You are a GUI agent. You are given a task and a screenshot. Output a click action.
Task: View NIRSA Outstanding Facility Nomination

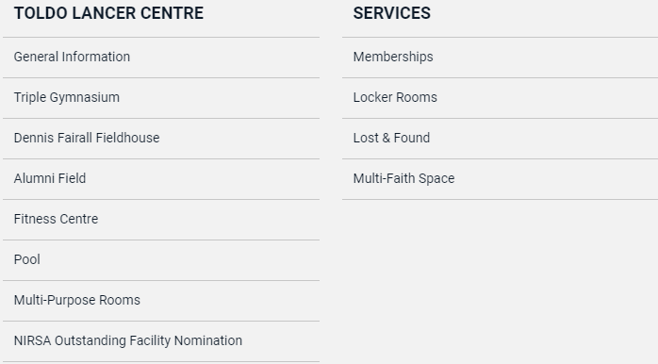[128, 340]
